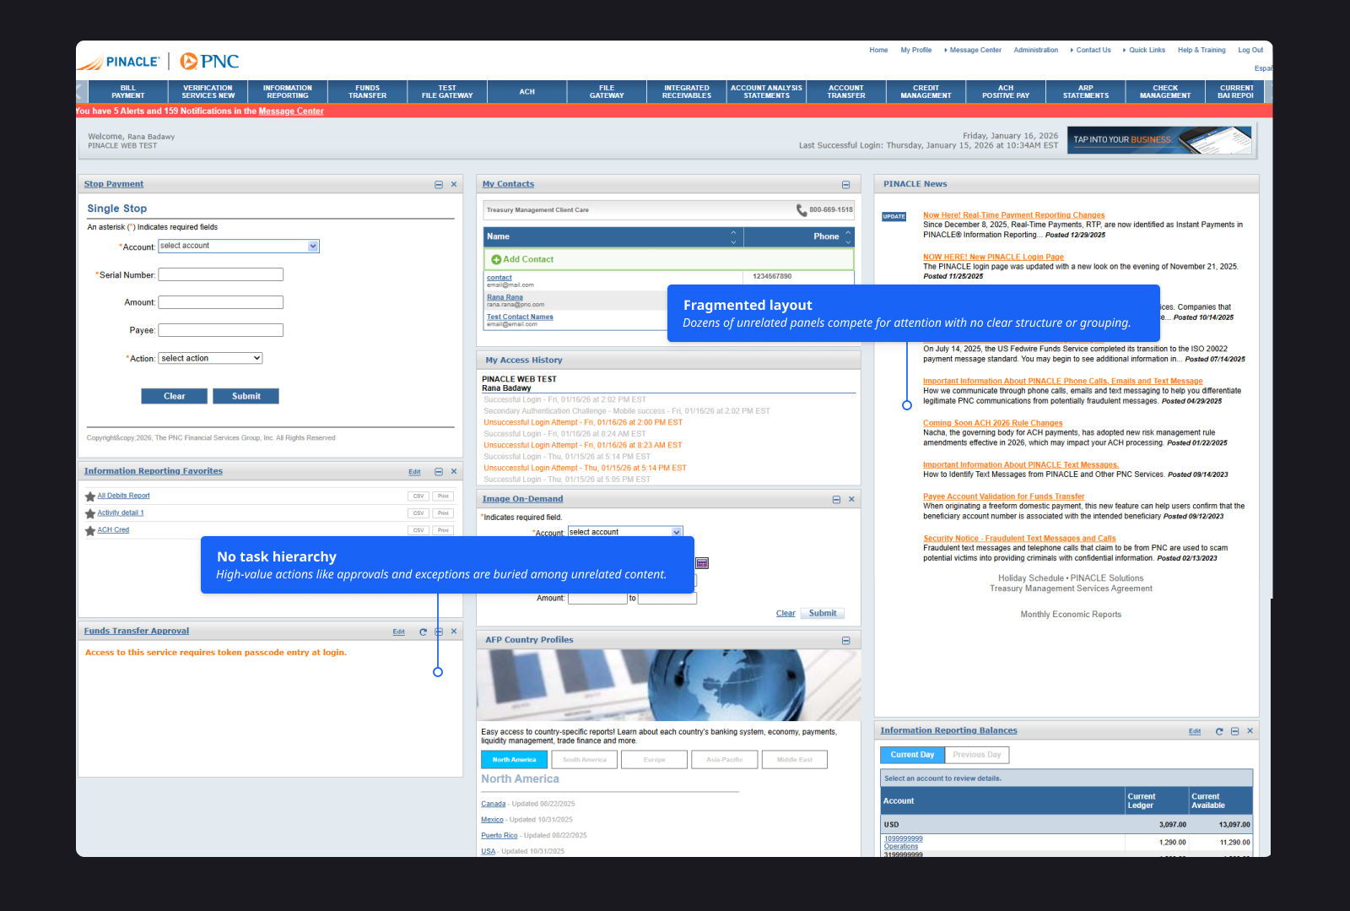
Task: Select the Europe region in AFP Country Profiles
Action: point(654,759)
